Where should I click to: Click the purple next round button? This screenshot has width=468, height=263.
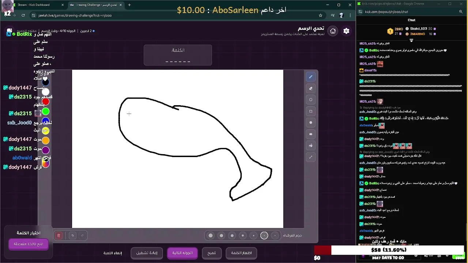182,253
